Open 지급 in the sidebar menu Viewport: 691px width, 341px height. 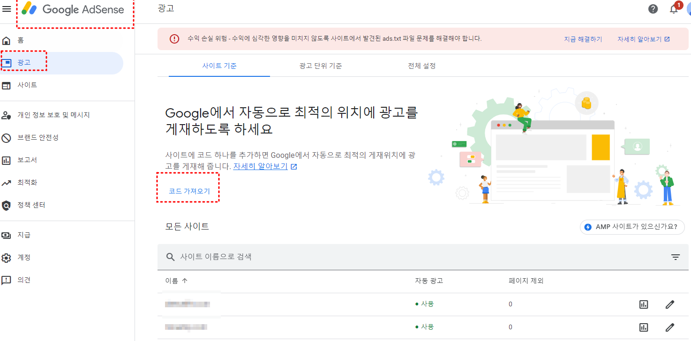tap(24, 235)
